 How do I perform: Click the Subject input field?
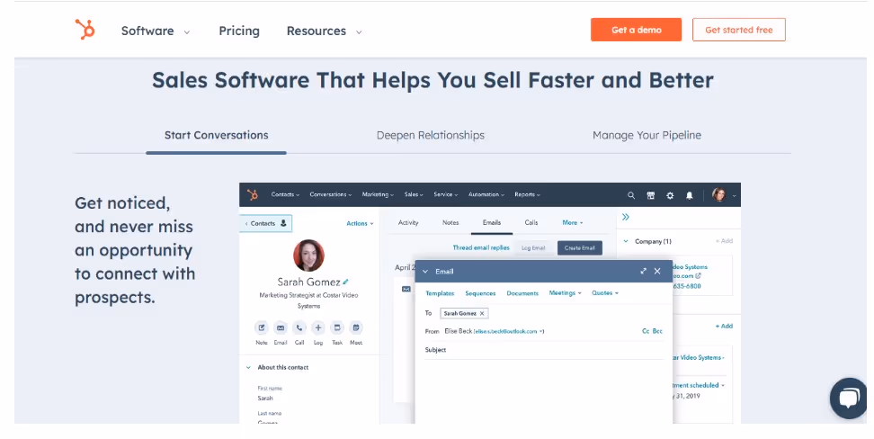[x=545, y=350]
